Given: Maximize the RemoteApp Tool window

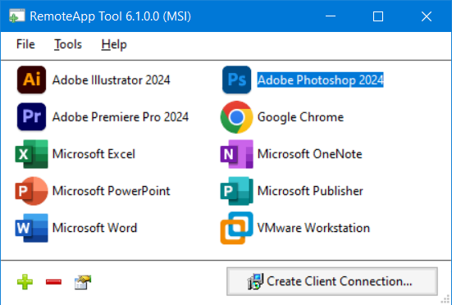Looking at the screenshot, I should click(x=378, y=16).
